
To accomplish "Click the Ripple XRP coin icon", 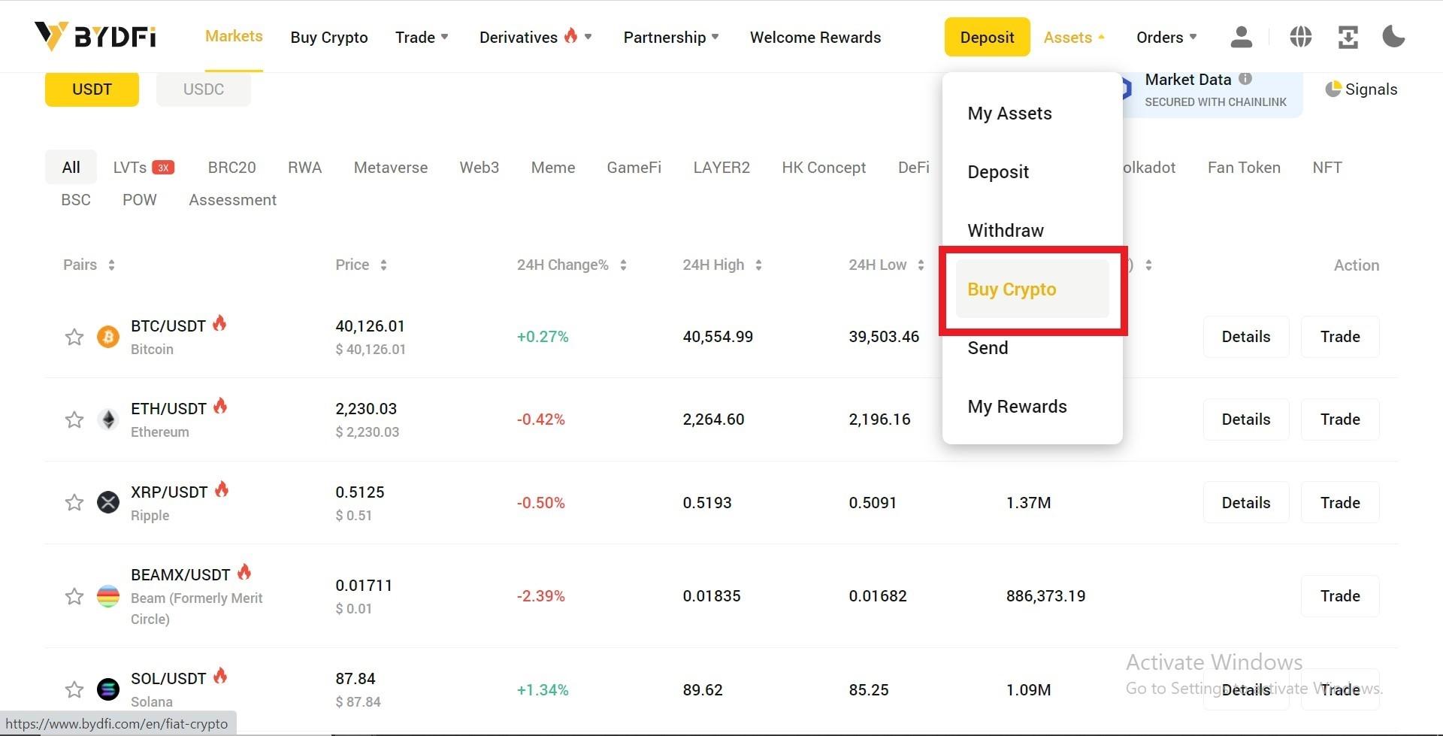I will (108, 502).
